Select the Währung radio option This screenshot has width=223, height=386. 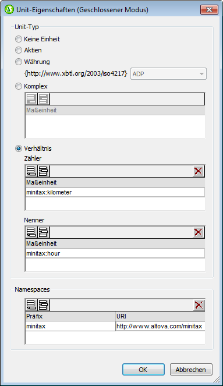[19, 62]
